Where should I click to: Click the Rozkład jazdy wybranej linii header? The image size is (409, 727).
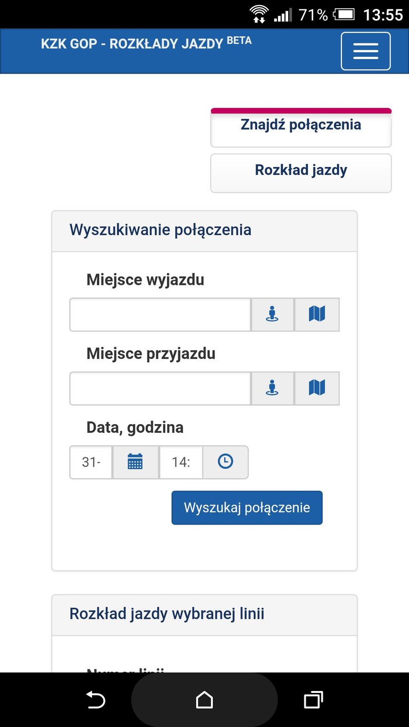pos(204,615)
